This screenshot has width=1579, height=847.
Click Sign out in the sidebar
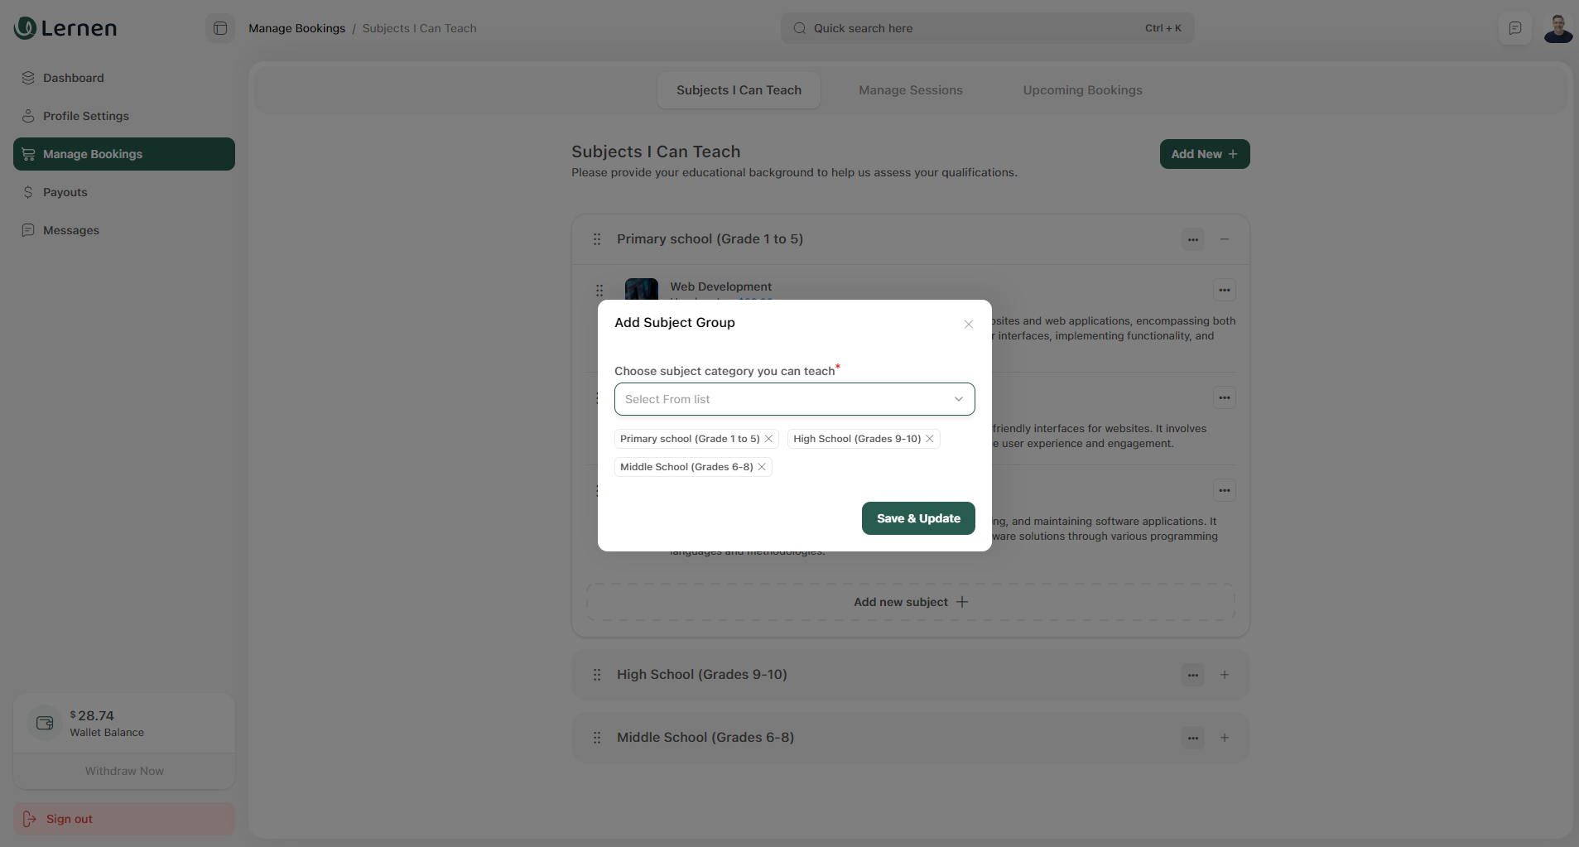pos(70,819)
